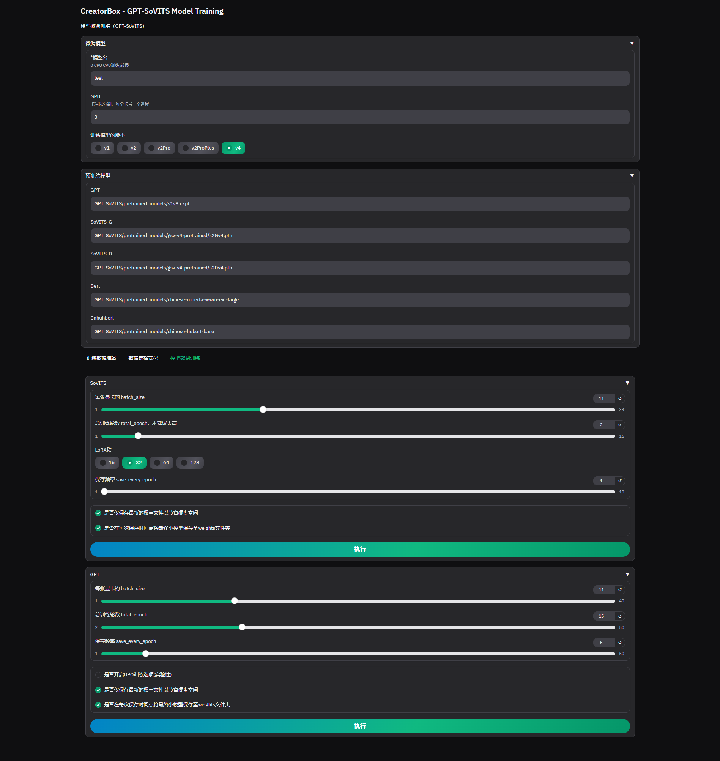
Task: Click the SoVITS total_epoch slider handle
Action: pyautogui.click(x=138, y=436)
